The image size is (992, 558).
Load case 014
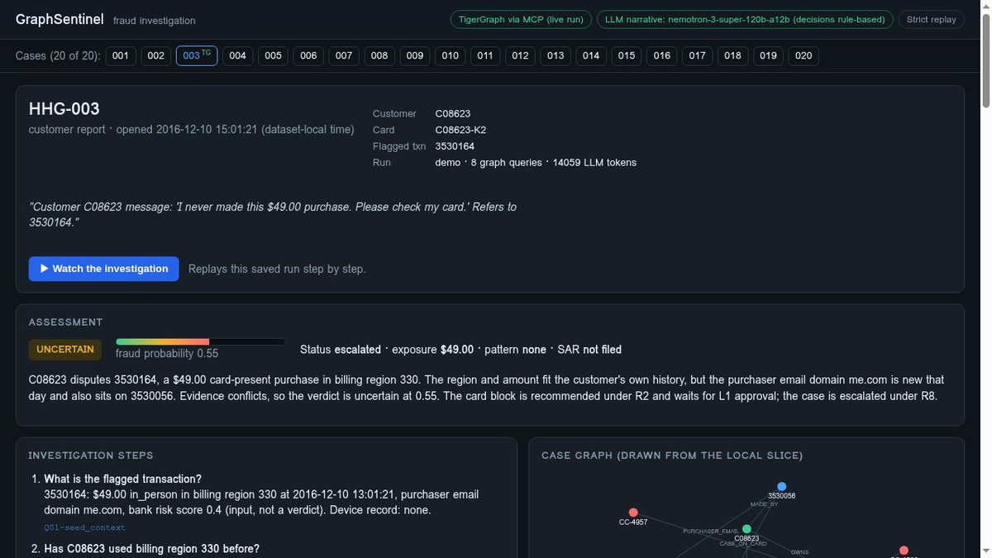[591, 55]
